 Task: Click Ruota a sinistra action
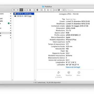coord(58,74)
